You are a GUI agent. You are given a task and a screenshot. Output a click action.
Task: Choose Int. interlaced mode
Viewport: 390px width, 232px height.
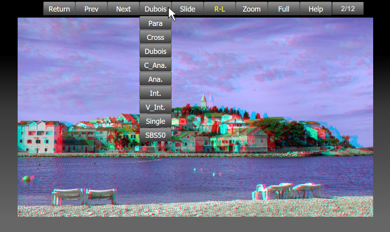[x=156, y=93]
